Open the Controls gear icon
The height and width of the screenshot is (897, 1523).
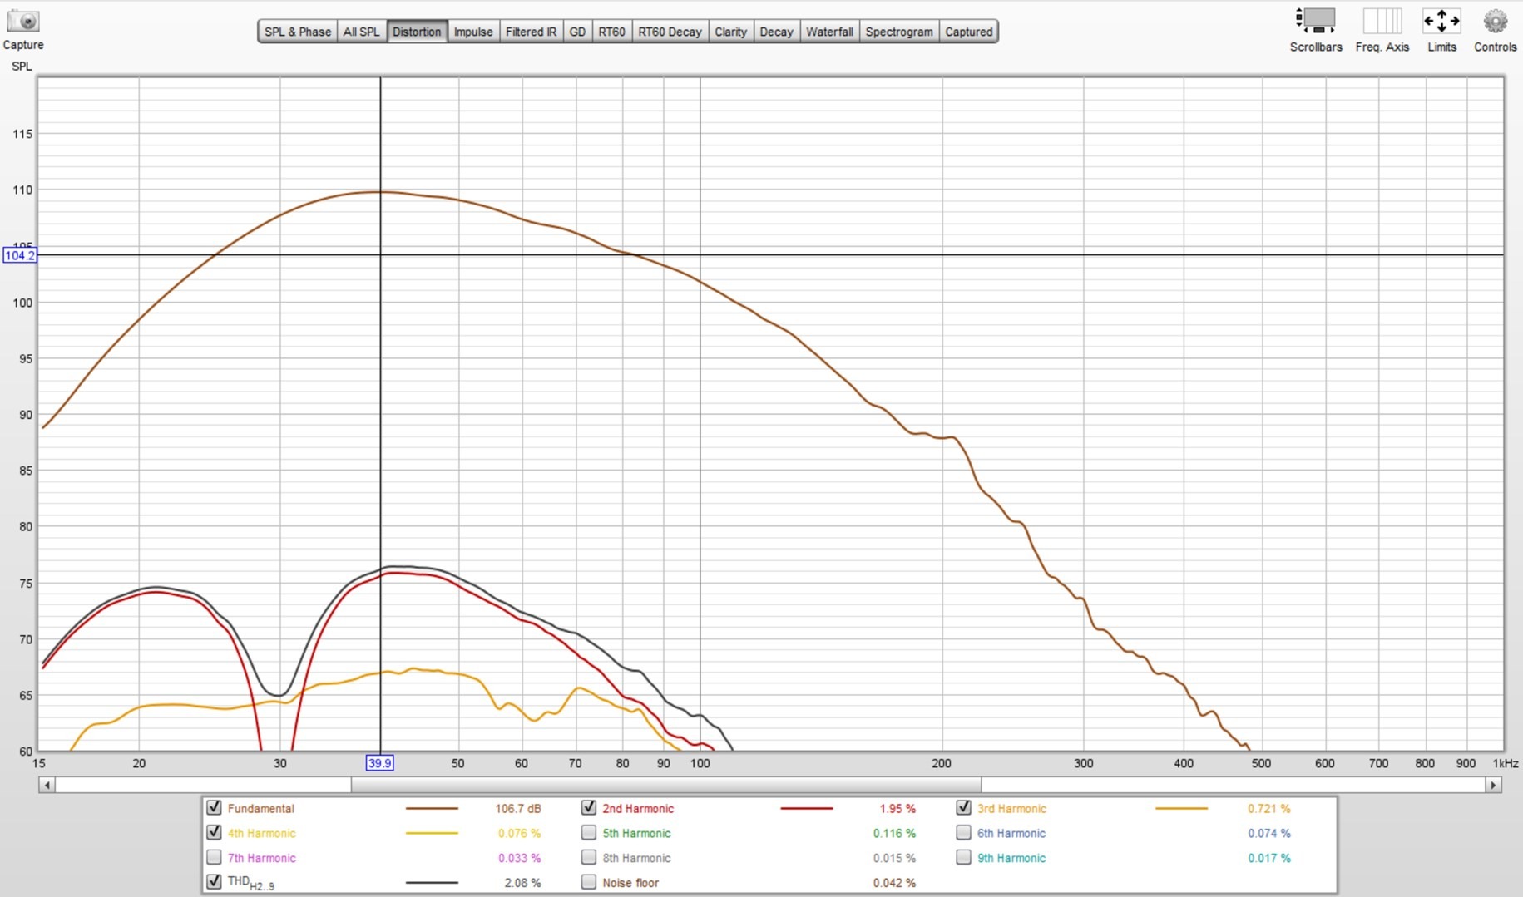click(x=1495, y=21)
